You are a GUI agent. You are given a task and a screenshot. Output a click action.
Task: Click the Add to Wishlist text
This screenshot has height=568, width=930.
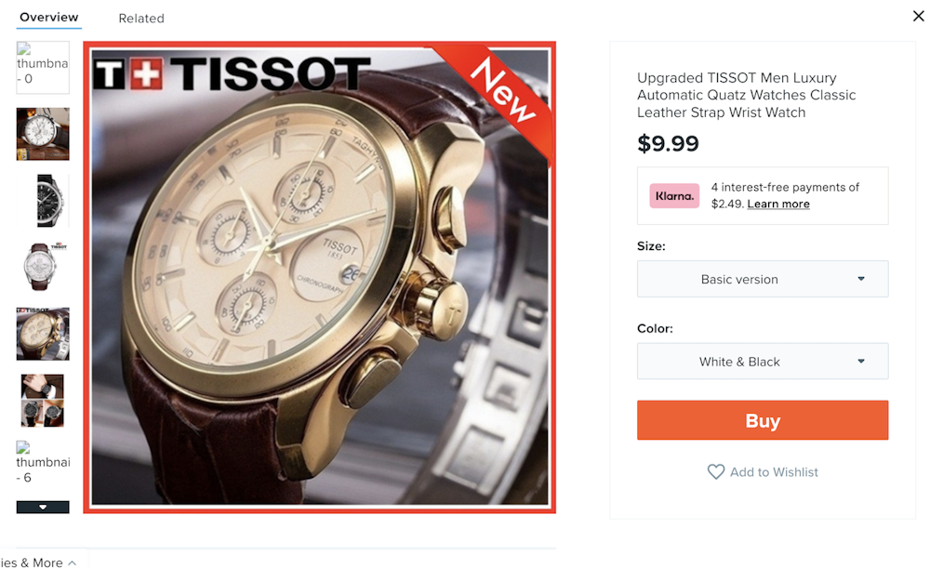point(774,472)
